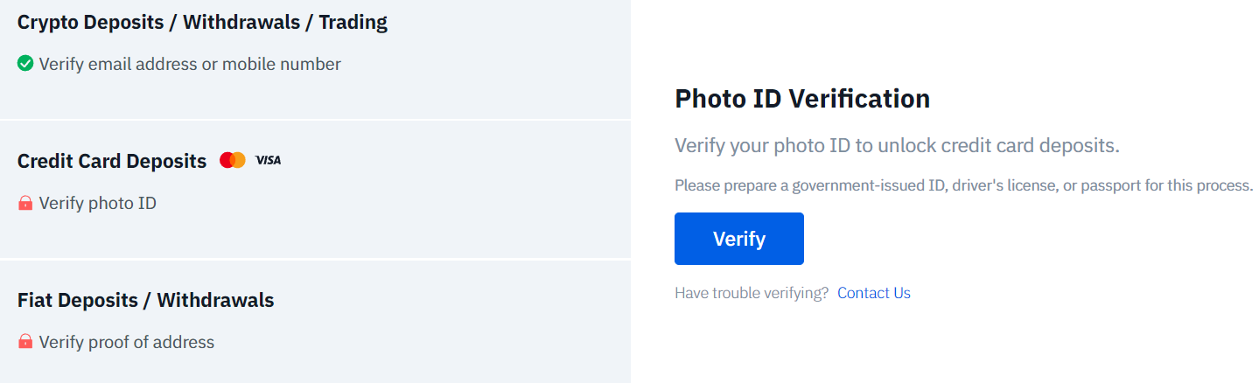The image size is (1259, 383).
Task: Click the Crypto Deposits heading text
Action: coord(202,22)
